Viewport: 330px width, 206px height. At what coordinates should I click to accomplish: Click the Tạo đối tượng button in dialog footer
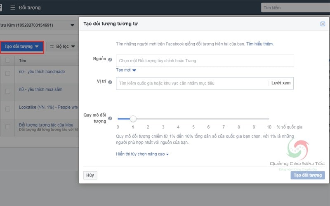click(307, 175)
